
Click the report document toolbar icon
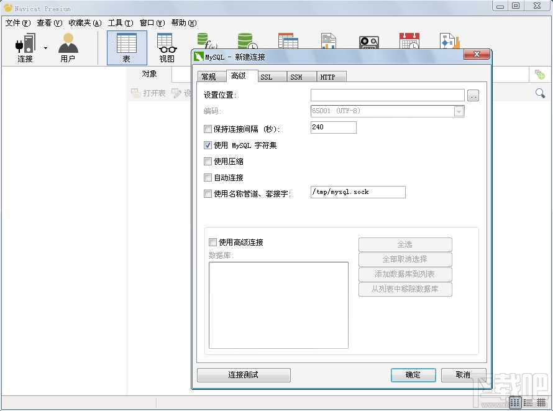pyautogui.click(x=328, y=40)
